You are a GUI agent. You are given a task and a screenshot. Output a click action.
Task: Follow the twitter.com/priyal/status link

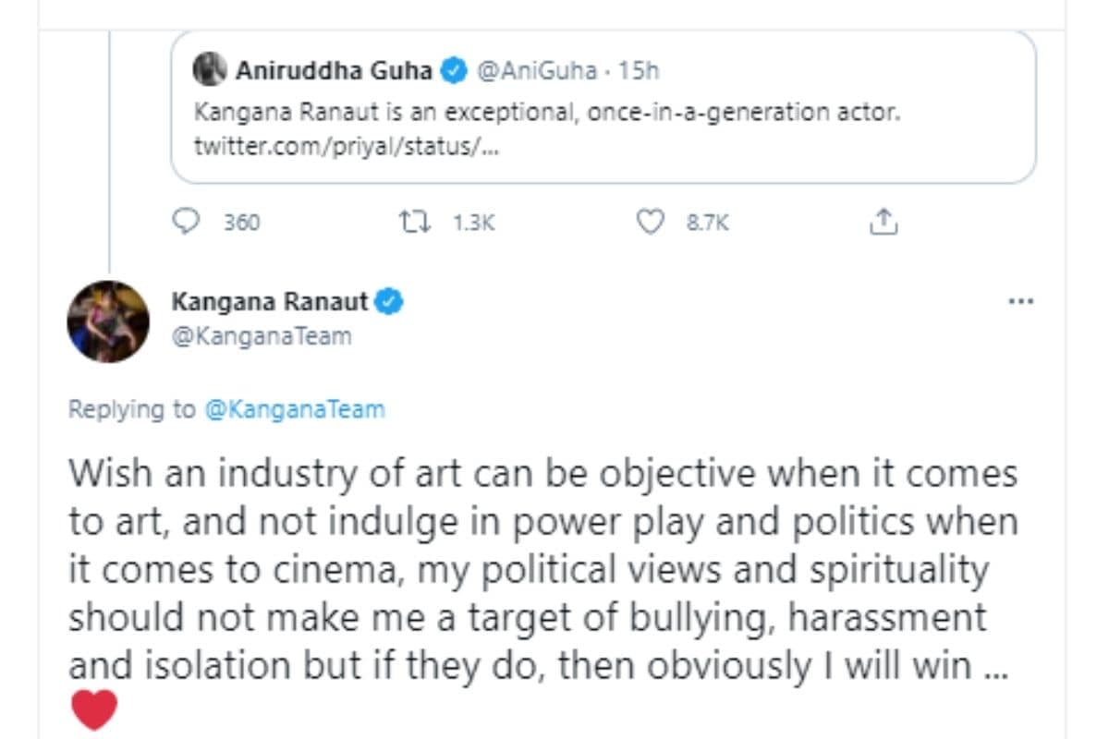tap(347, 146)
